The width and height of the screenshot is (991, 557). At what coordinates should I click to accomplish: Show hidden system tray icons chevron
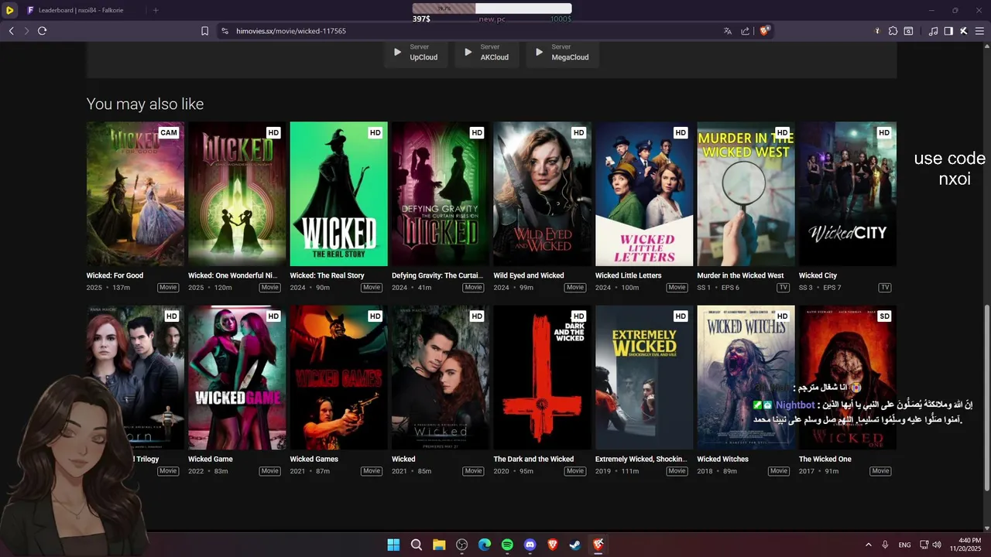pos(868,545)
